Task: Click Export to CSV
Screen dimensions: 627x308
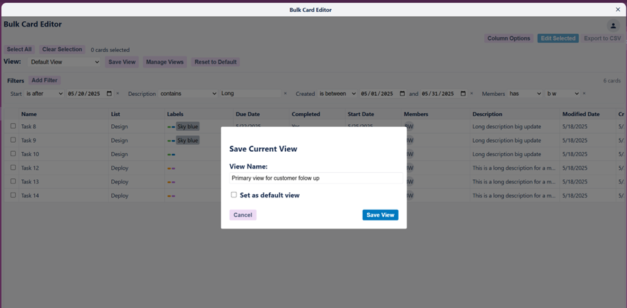Action: tap(603, 39)
